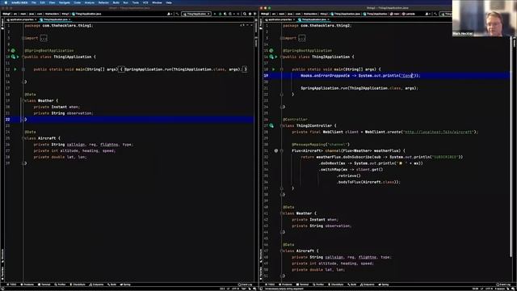This screenshot has height=291, width=517.
Task: Open the Terminal tool window in right window
Action: 303,285
